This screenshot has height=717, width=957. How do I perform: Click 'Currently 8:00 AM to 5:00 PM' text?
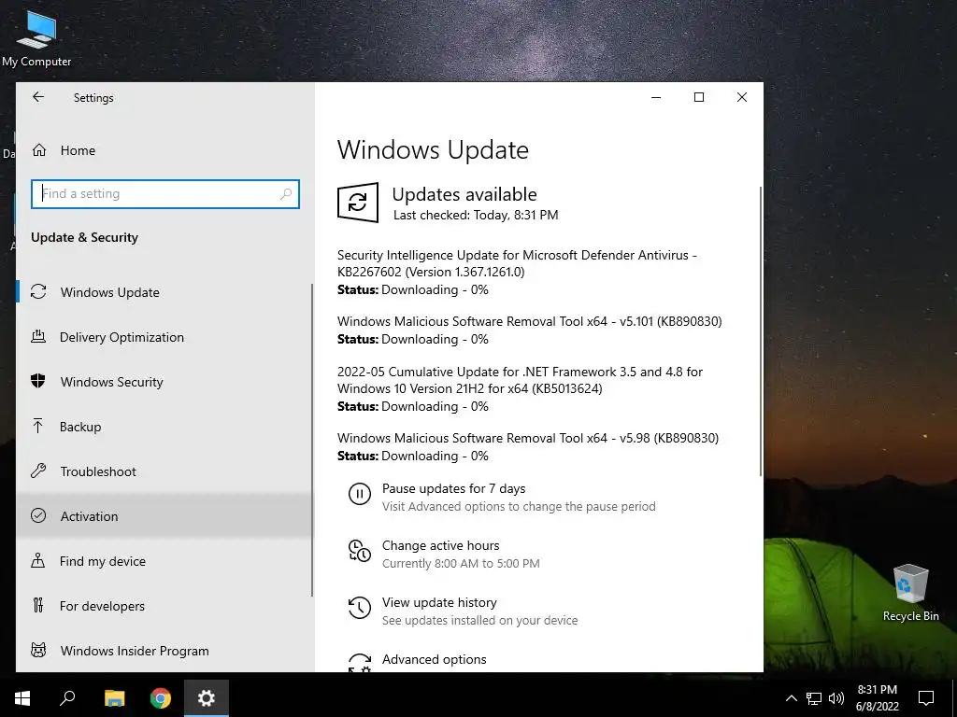pyautogui.click(x=461, y=563)
